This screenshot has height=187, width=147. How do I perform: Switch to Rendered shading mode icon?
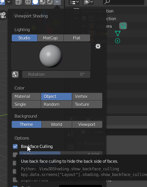click(x=50, y=2)
